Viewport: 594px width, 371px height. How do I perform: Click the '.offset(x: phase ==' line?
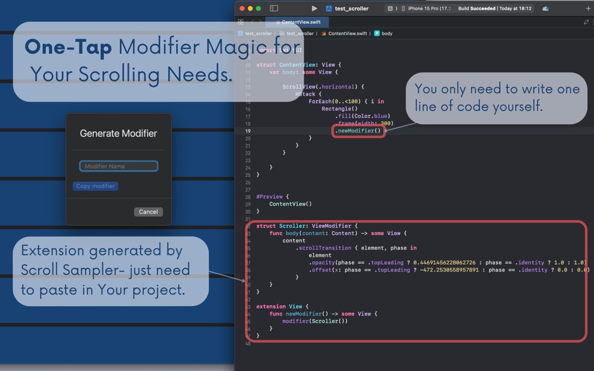pos(449,270)
